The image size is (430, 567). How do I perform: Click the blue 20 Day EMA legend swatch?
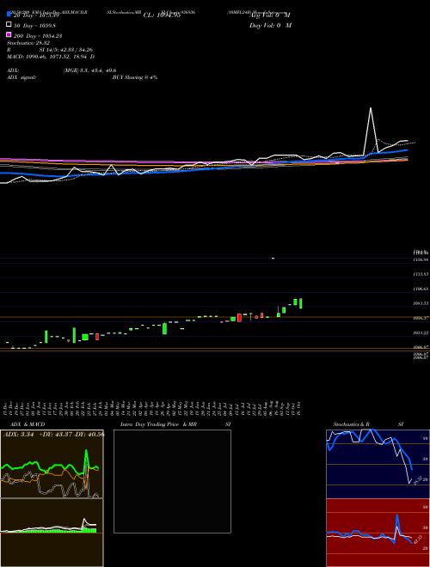click(x=9, y=15)
